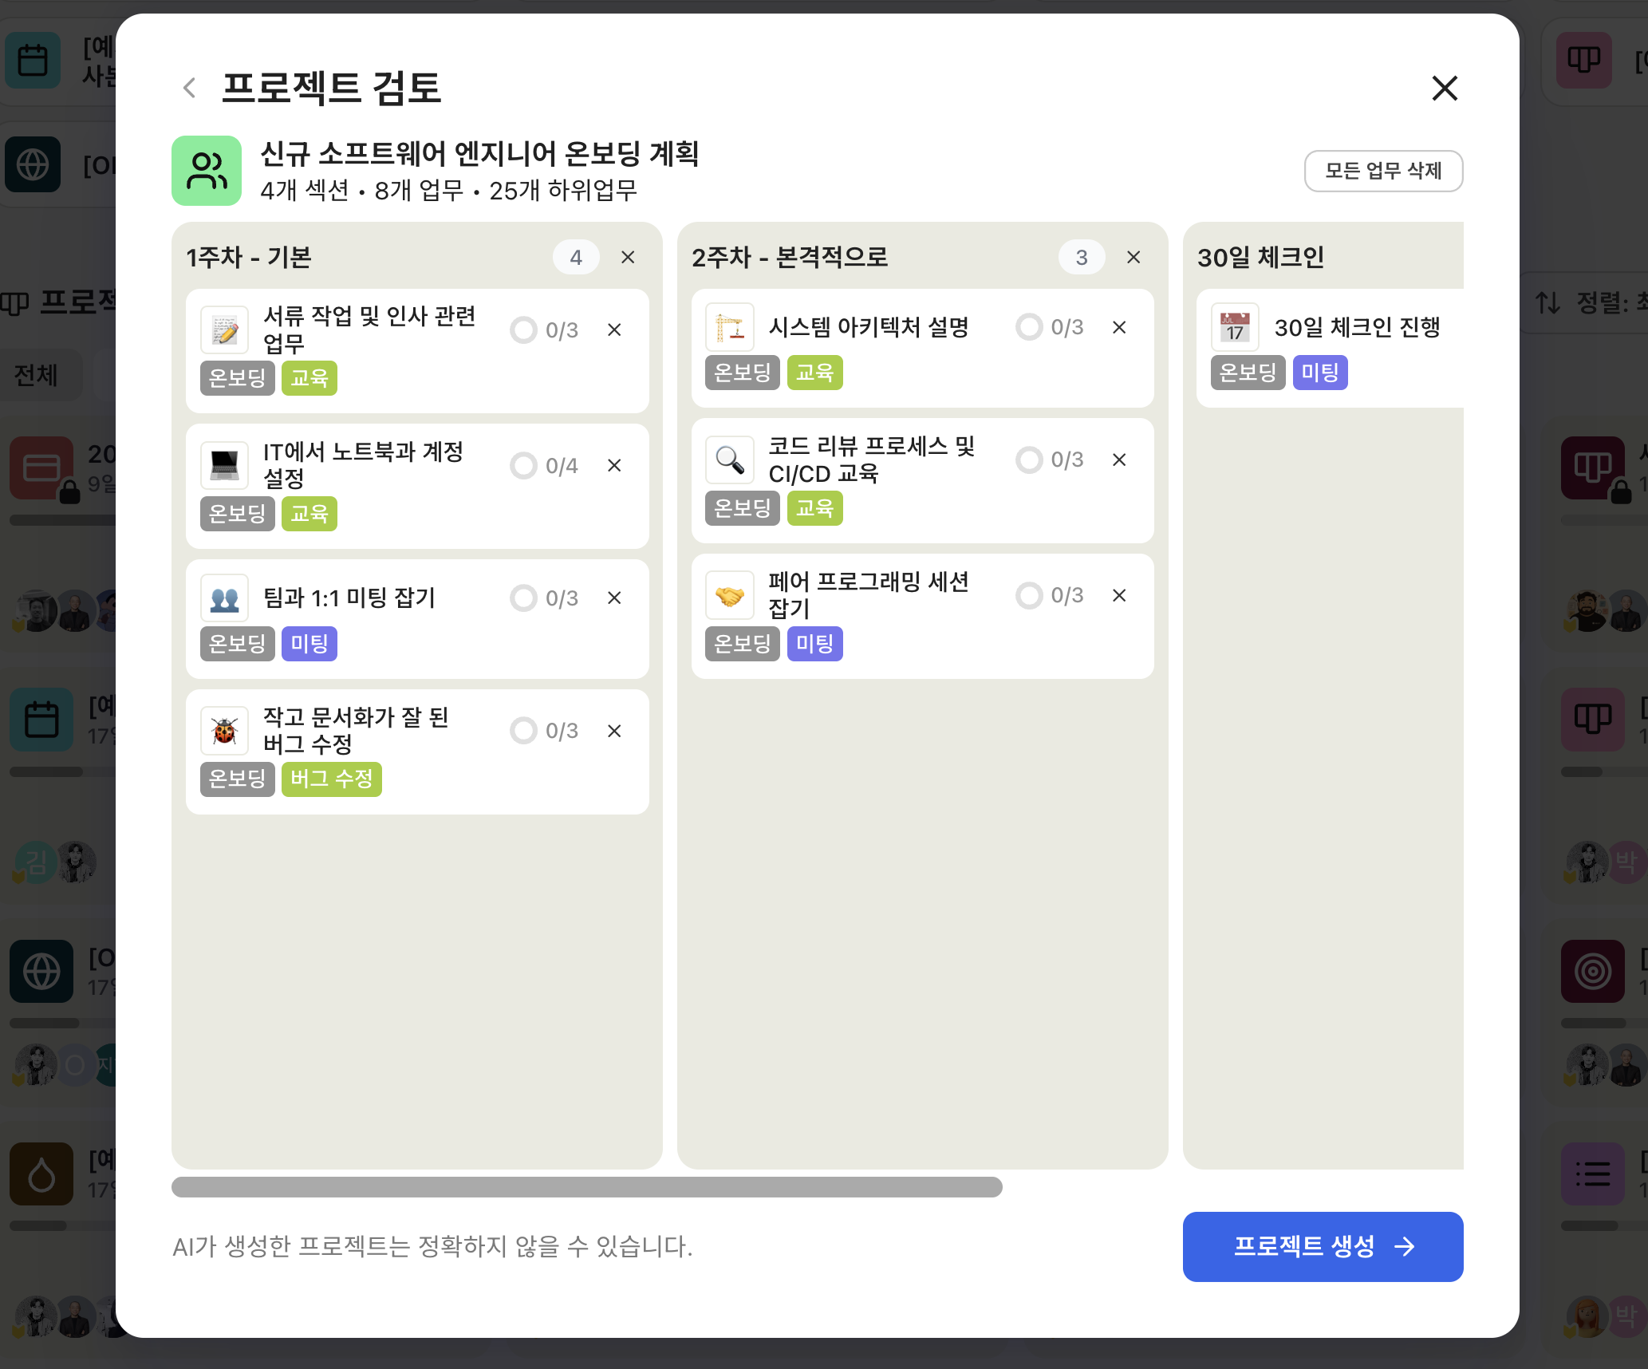Open the 30일 체크인 진행 task title
The width and height of the screenshot is (1648, 1369).
point(1357,327)
